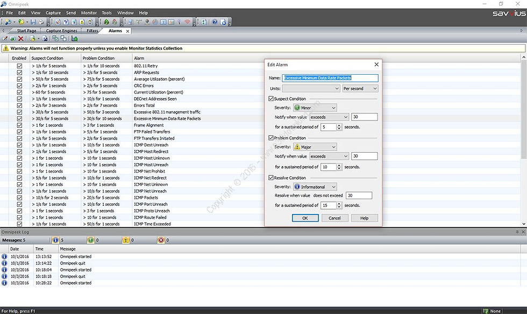The height and width of the screenshot is (314, 527).
Task: Toggle the Enabled checkbox for FTP Failed Transfers
Action: click(x=19, y=132)
